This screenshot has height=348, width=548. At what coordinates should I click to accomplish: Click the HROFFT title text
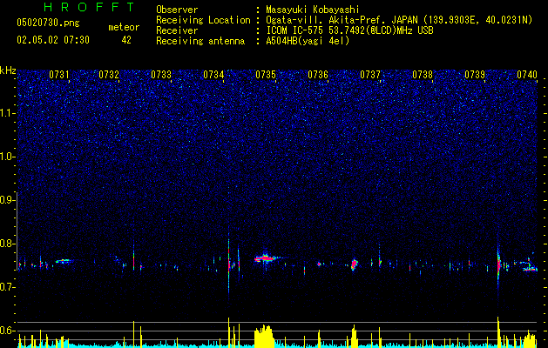(89, 7)
